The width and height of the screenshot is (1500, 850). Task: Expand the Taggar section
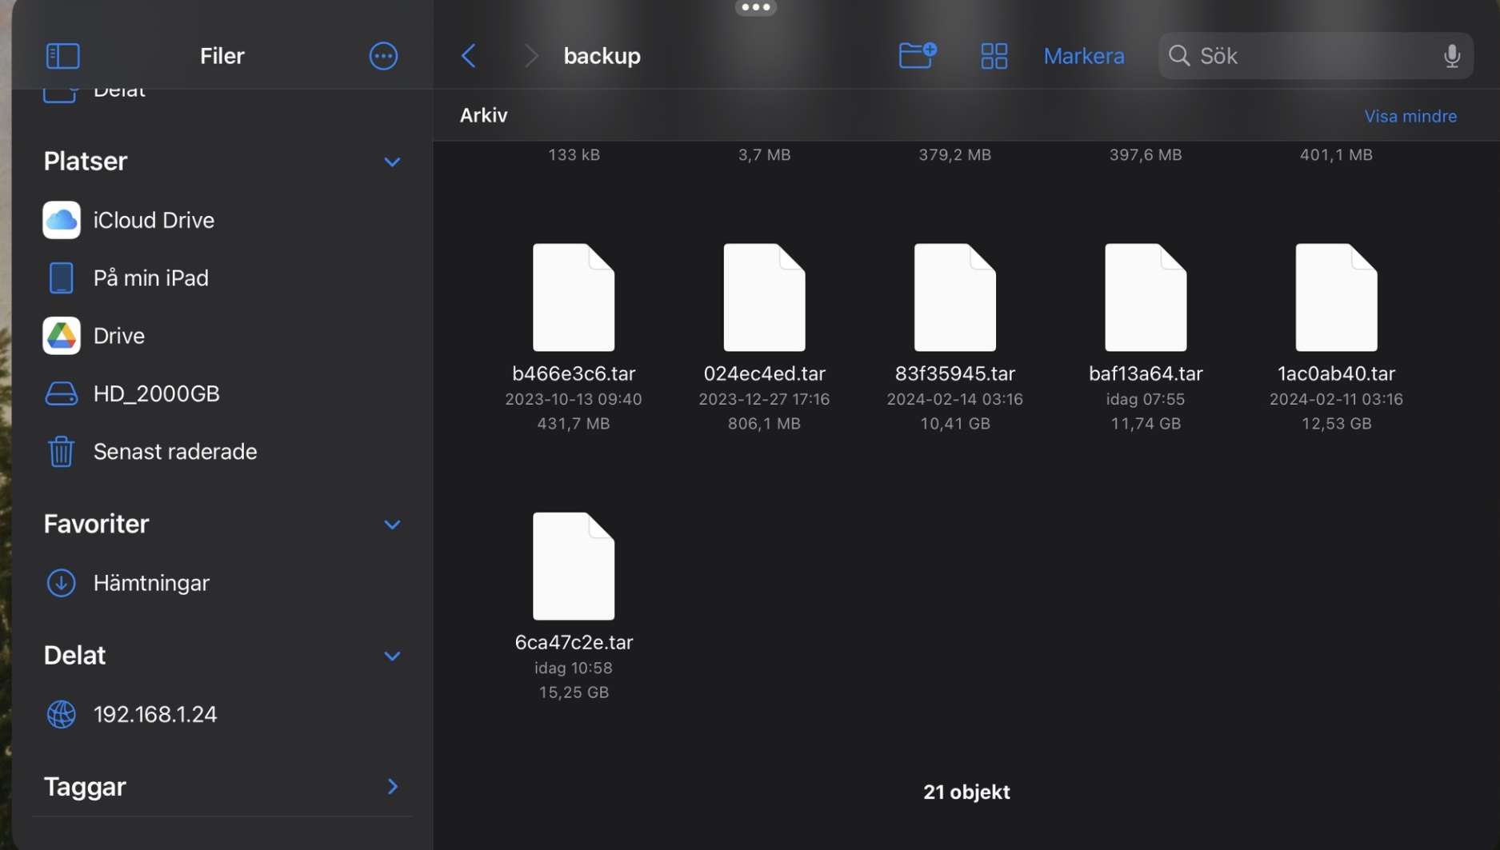tap(392, 787)
